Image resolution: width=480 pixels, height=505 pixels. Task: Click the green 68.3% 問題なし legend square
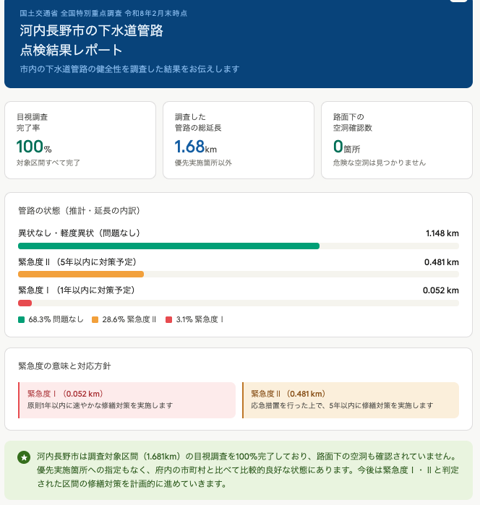click(x=22, y=319)
